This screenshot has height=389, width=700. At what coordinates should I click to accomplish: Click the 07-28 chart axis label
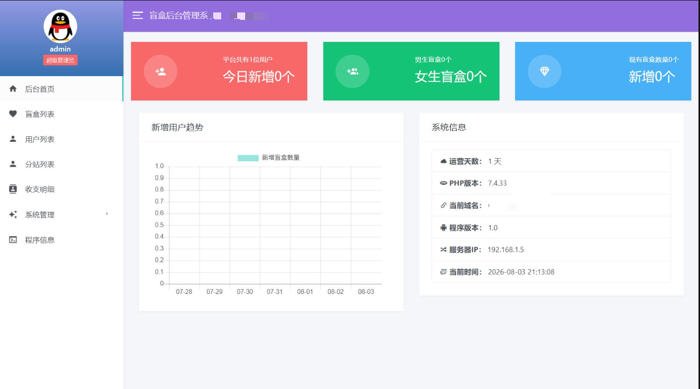184,292
